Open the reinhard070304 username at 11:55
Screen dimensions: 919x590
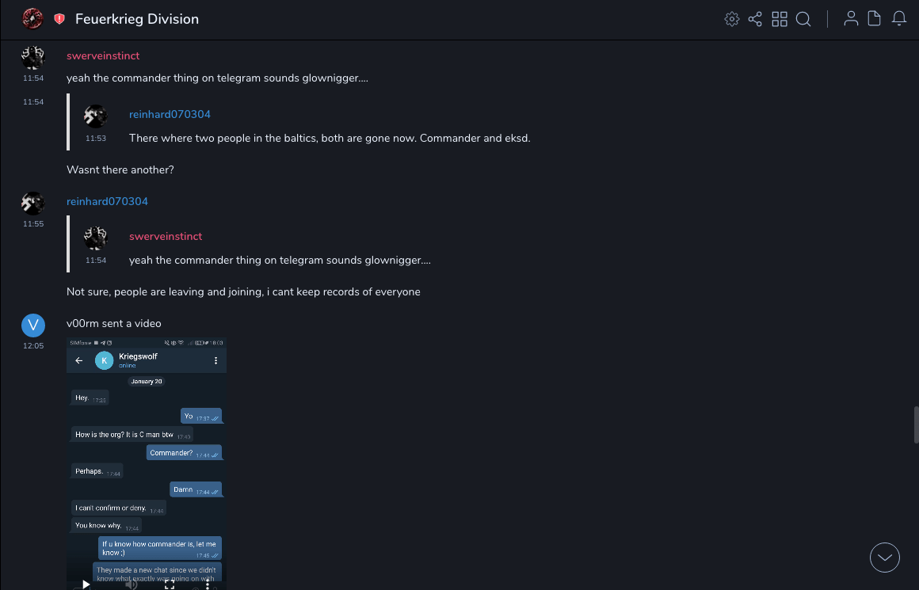(107, 201)
